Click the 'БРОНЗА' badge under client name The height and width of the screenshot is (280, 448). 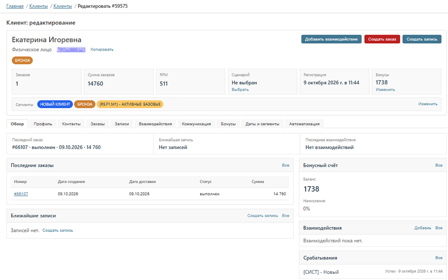[22, 60]
